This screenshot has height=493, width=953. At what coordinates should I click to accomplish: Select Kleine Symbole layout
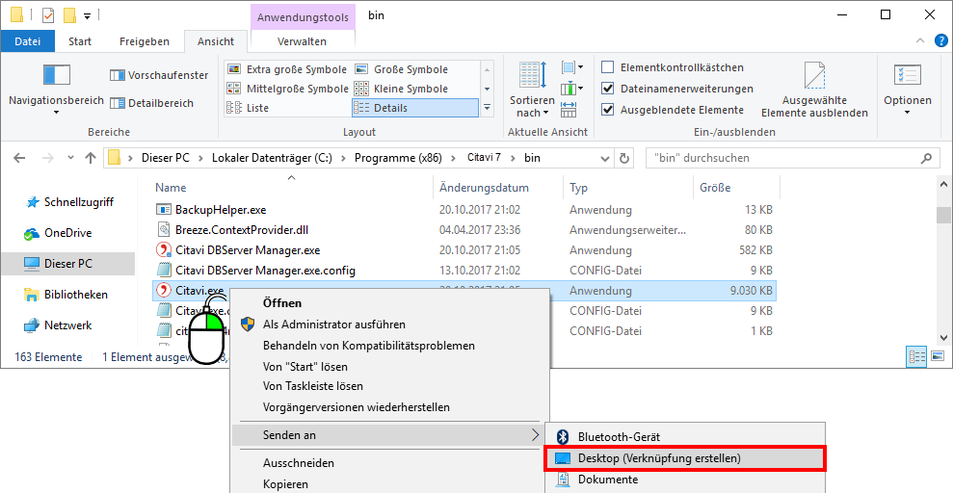point(401,89)
